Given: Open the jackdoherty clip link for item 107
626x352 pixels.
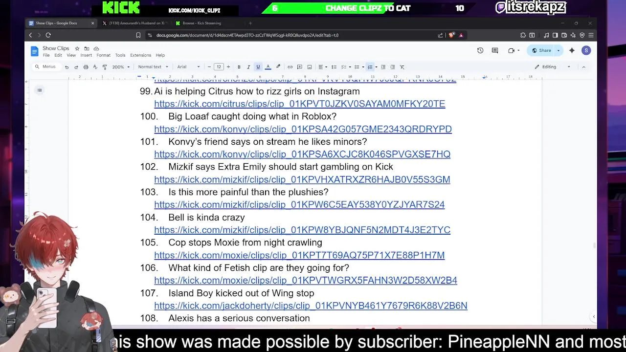Looking at the screenshot, I should point(311,306).
